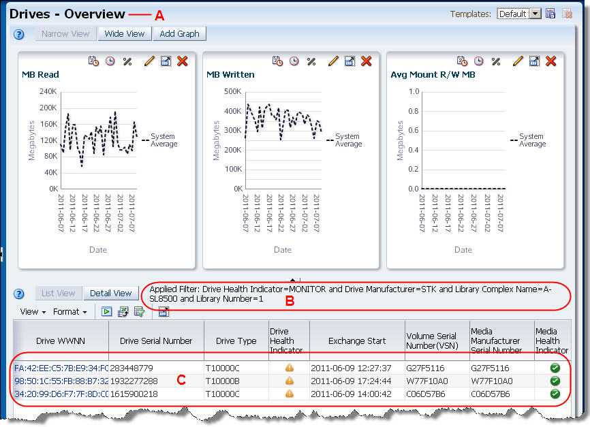Switch to Narrow View
The image size is (590, 427).
pos(65,33)
